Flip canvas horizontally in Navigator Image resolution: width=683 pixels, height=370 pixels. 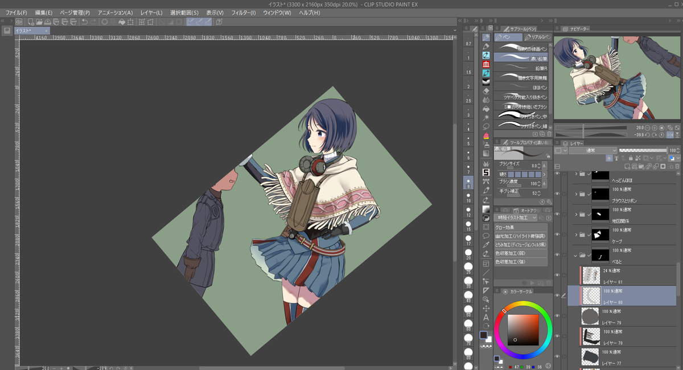tap(670, 135)
